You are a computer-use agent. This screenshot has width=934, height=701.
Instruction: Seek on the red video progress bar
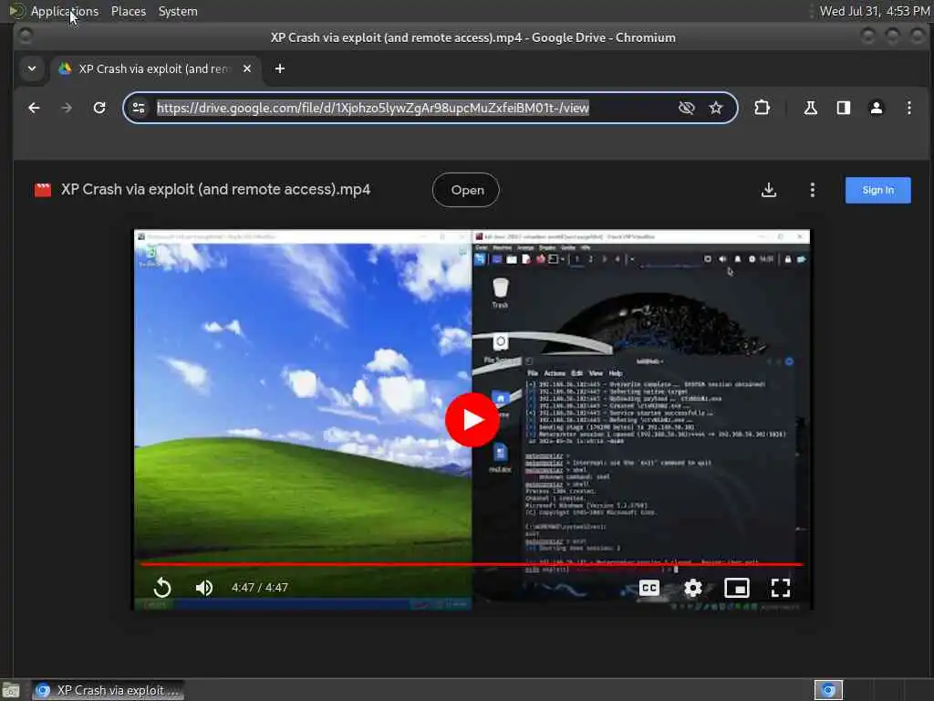tap(472, 564)
